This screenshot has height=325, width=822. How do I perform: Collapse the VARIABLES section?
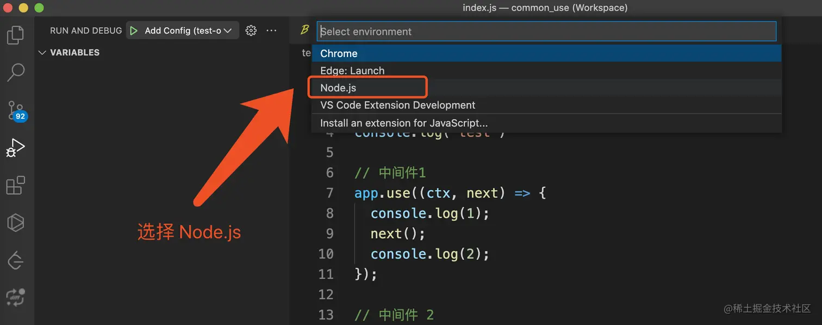pyautogui.click(x=42, y=52)
